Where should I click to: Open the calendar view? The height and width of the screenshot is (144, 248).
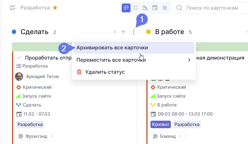click(155, 8)
